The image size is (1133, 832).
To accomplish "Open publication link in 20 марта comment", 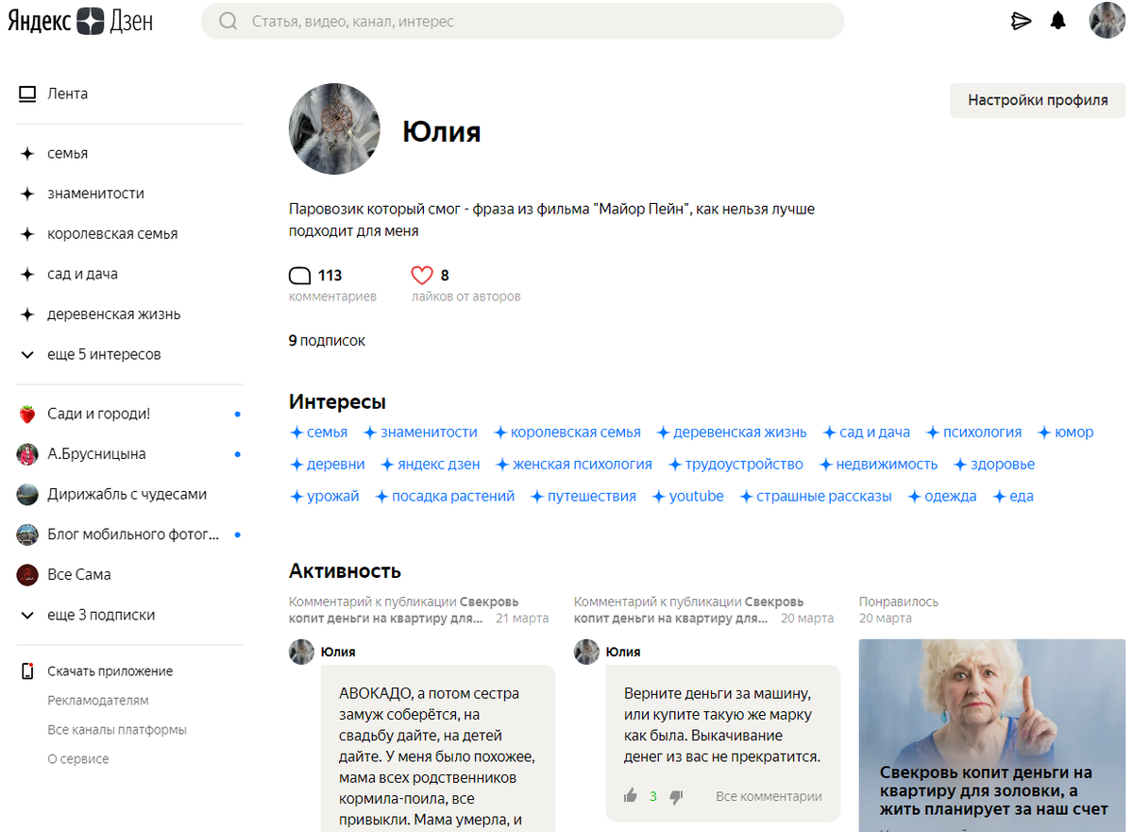I will tap(688, 610).
